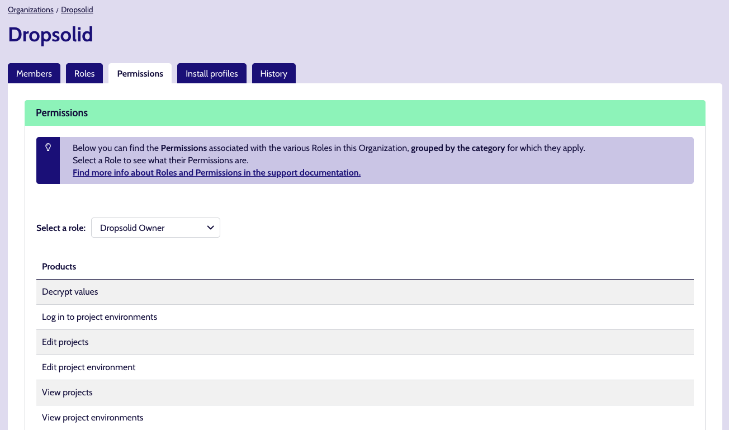Open the Roles and Permissions support documentation link
The width and height of the screenshot is (729, 430).
coord(217,173)
